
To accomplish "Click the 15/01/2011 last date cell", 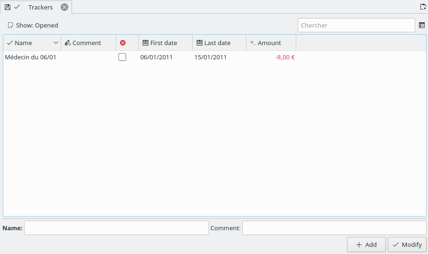I will coord(210,57).
